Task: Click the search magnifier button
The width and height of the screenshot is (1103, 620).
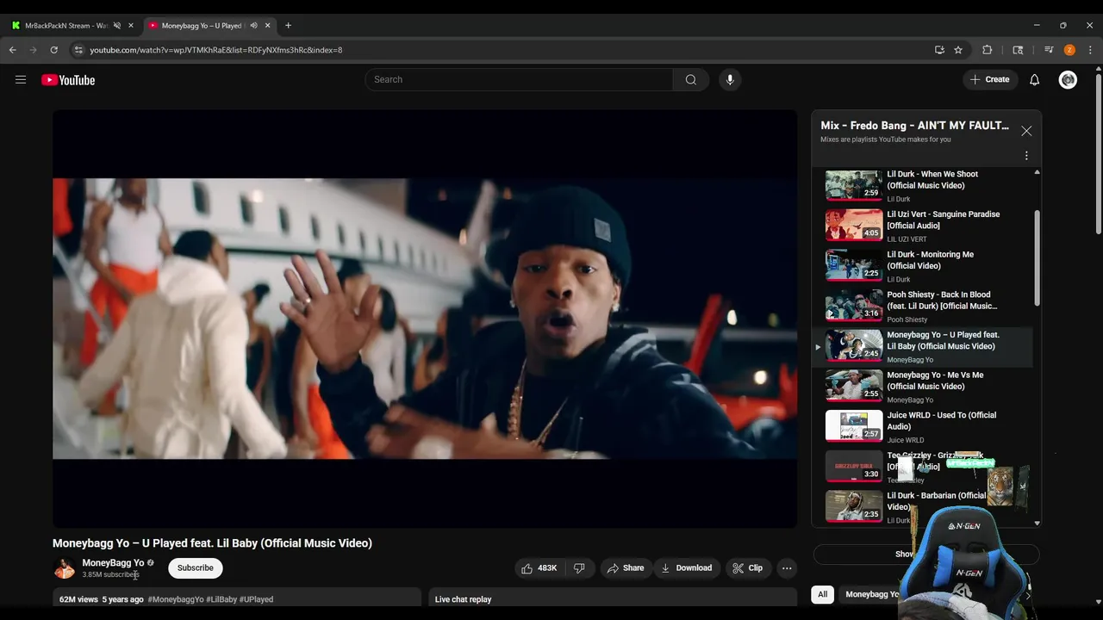Action: tap(691, 79)
